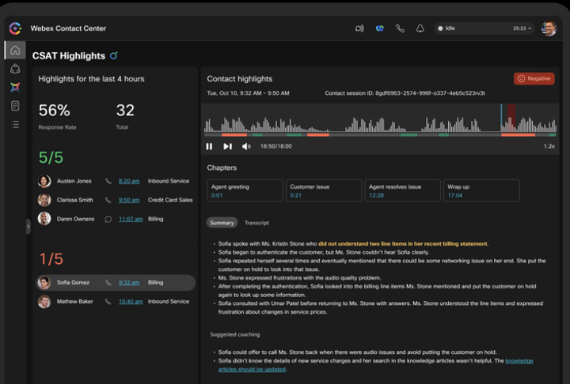The image size is (570, 384).
Task: Click the blue playhead marker on waveform
Action: [x=501, y=119]
